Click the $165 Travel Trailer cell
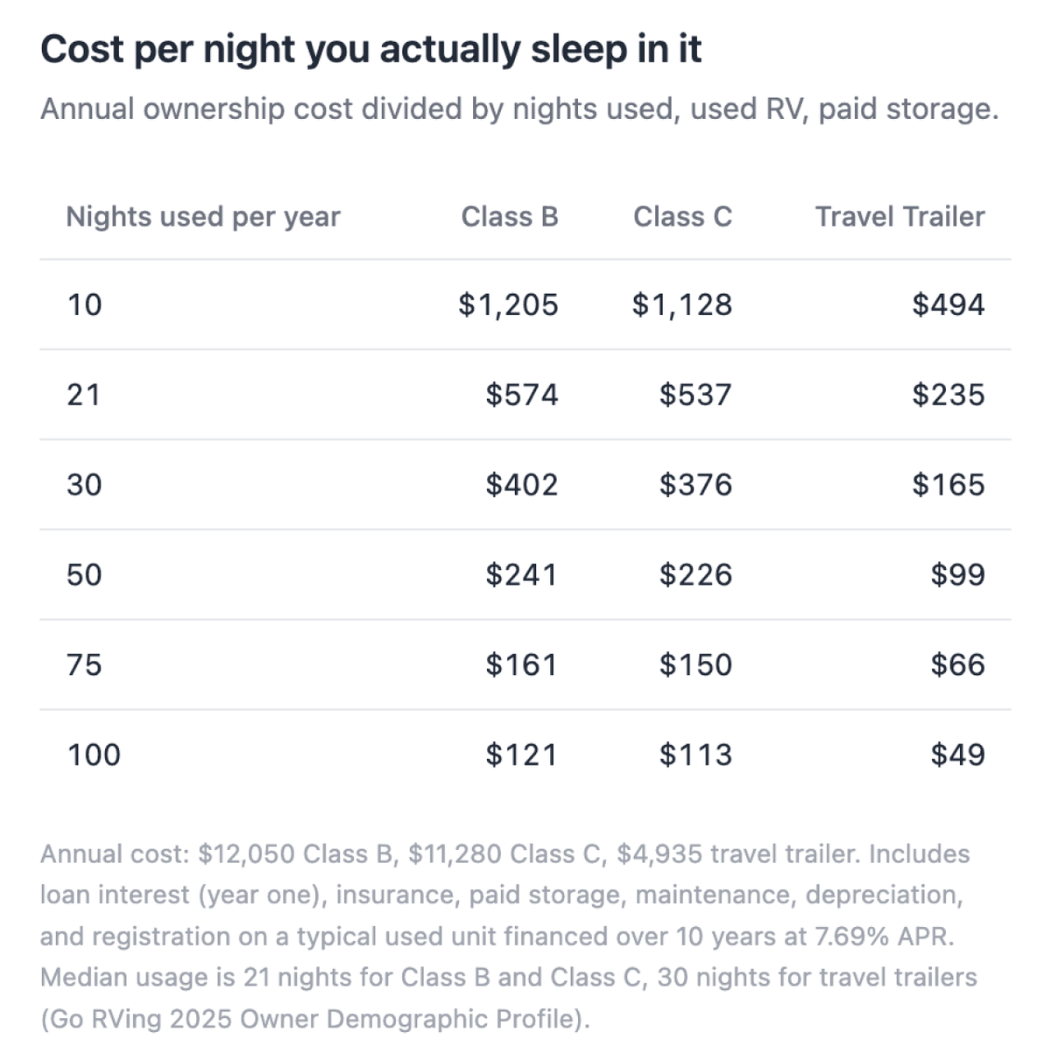Screen dimensions: 1051x1046 [x=948, y=485]
